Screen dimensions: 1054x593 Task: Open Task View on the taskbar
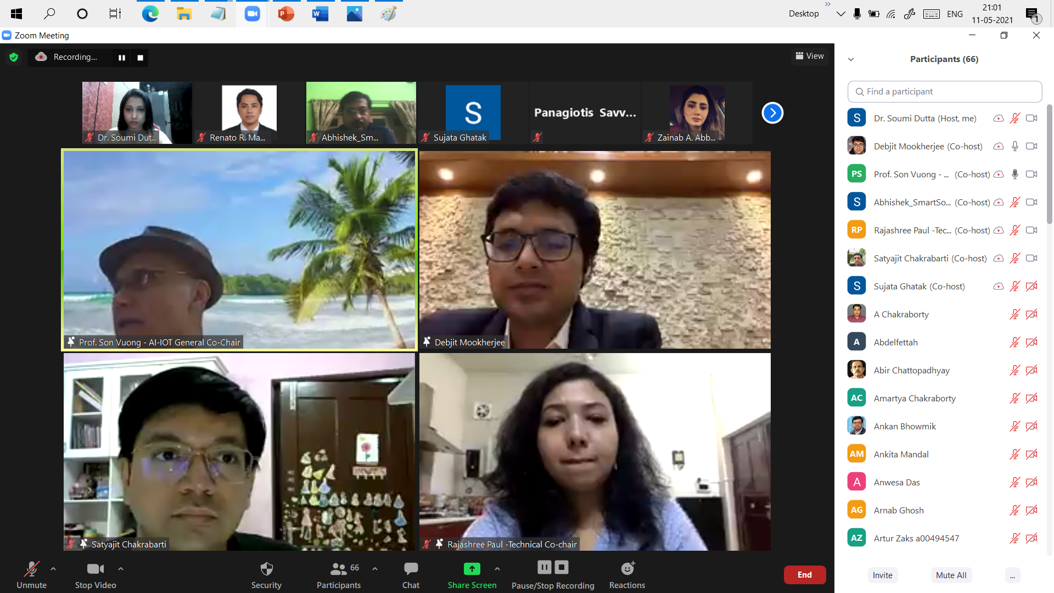pos(115,14)
